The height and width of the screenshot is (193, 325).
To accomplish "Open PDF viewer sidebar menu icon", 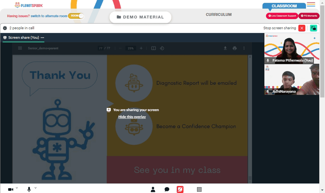I will (20, 48).
